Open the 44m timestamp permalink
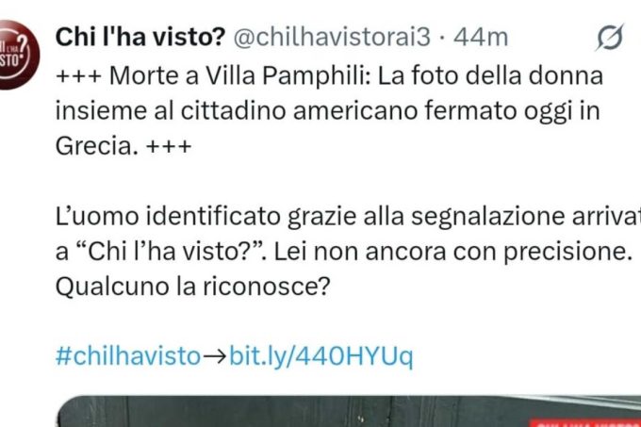This screenshot has width=641, height=427. (481, 37)
